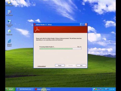The width and height of the screenshot is (121, 91).
Task: Launch Internet Explorer from desktop
Action: [9, 43]
